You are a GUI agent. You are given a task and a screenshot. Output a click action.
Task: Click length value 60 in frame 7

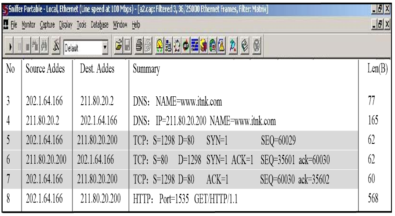372,179
